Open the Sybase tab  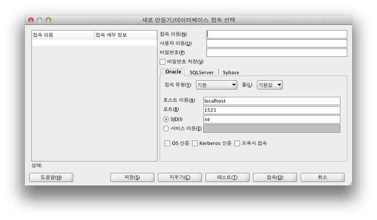tap(231, 72)
